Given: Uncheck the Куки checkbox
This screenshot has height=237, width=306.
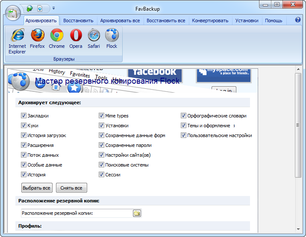Looking at the screenshot, I should coord(24,125).
